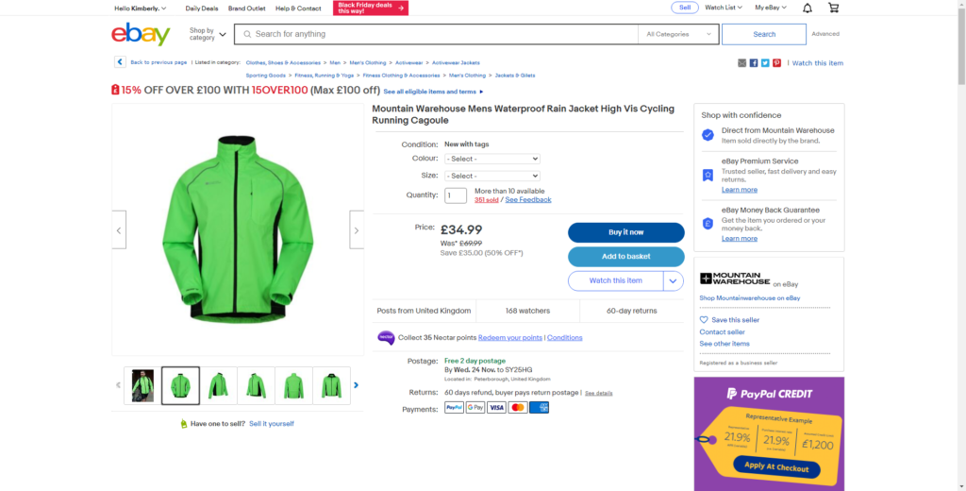Expand All Categories search dropdown
The width and height of the screenshot is (966, 491).
678,34
